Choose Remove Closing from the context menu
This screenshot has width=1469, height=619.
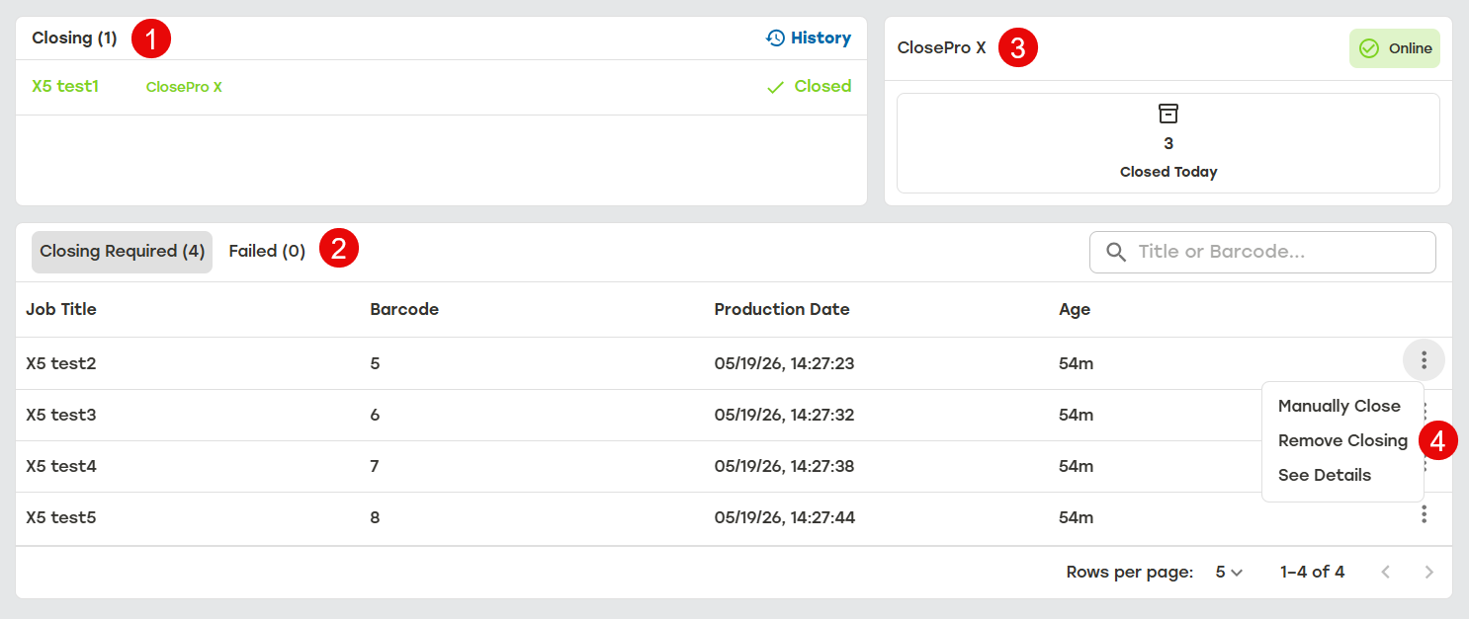click(x=1342, y=440)
